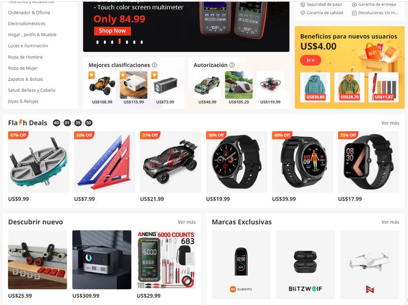Select the last carousel indicator dot
This screenshot has height=305, width=408.
[x=142, y=42]
